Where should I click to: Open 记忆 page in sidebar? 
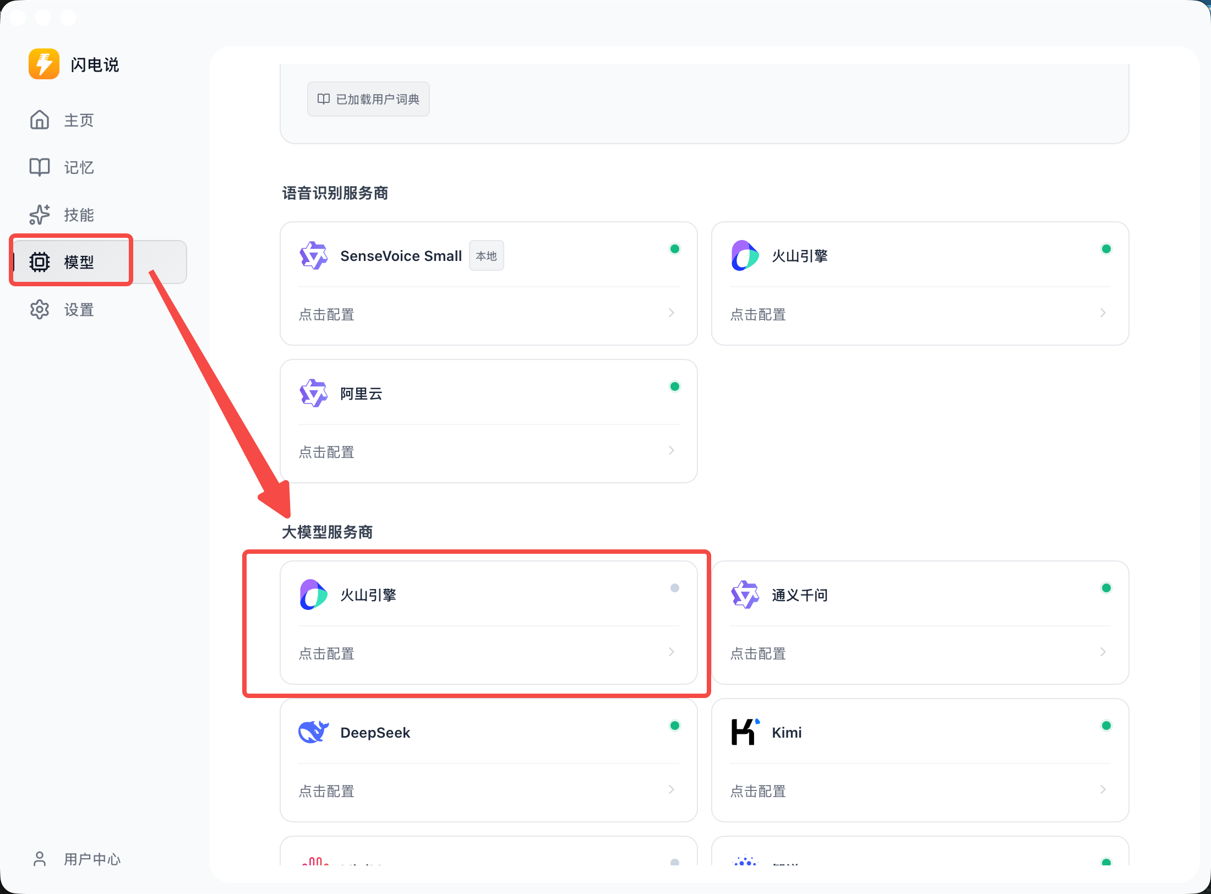[99, 167]
